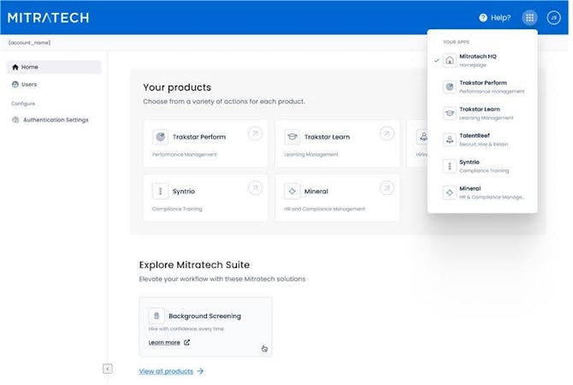Toggle the apps grid launcher icon
573x385 pixels.
click(529, 18)
